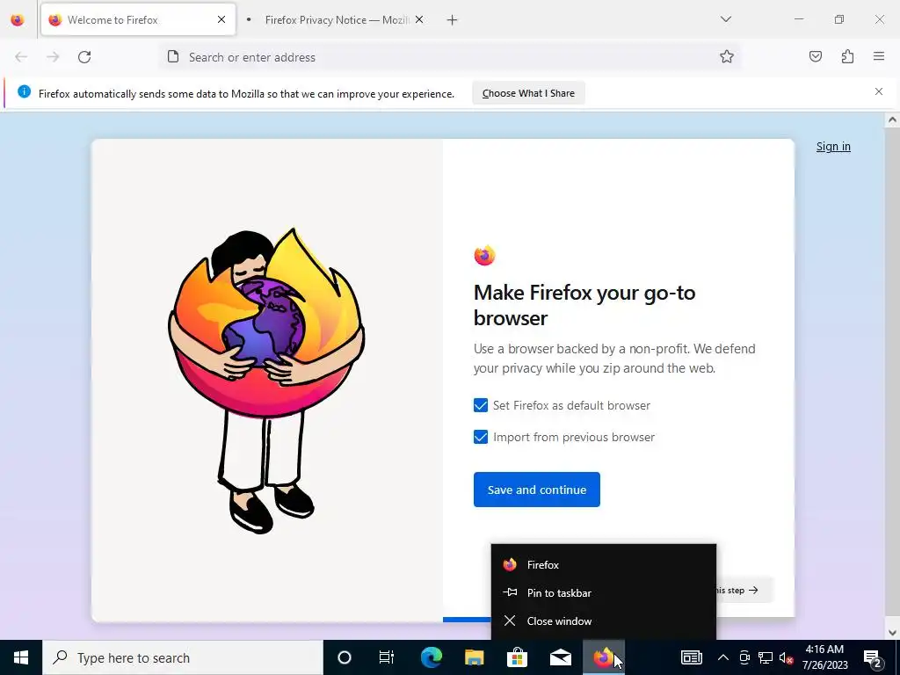Click the Type here to search box
The height and width of the screenshot is (675, 900).
pos(183,657)
